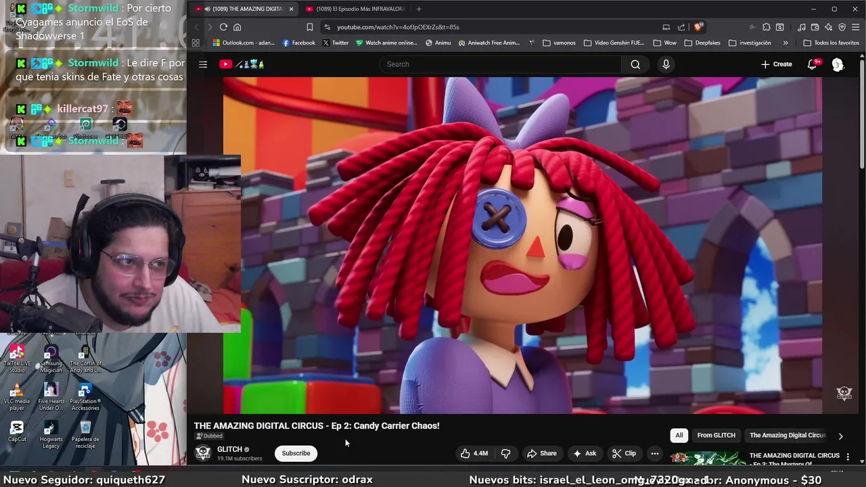The image size is (866, 487).
Task: Click the VLC media player desktop icon
Action: coord(17,397)
